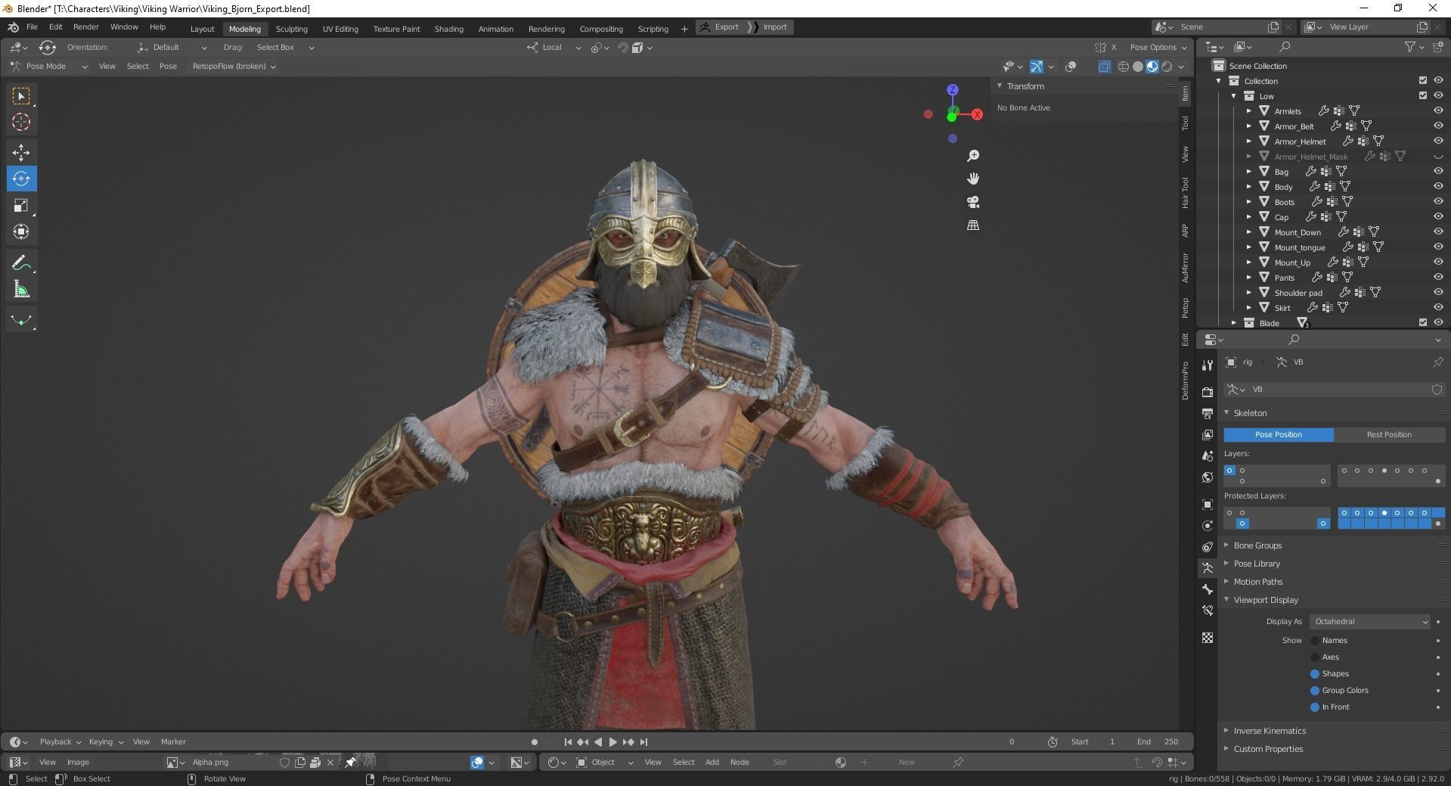Click the Zoom viewport gizmo icon
This screenshot has height=786, width=1451.
click(973, 156)
